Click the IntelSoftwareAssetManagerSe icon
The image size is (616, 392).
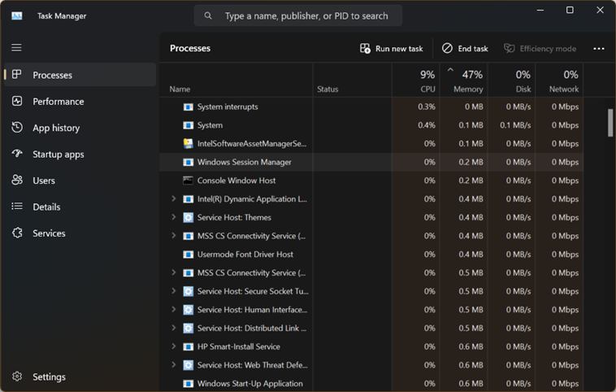pyautogui.click(x=189, y=143)
